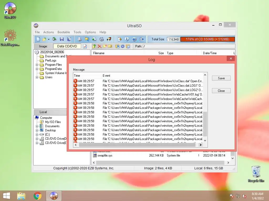Click the green Up folder arrow icon
The width and height of the screenshot is (269, 201).
point(94,46)
